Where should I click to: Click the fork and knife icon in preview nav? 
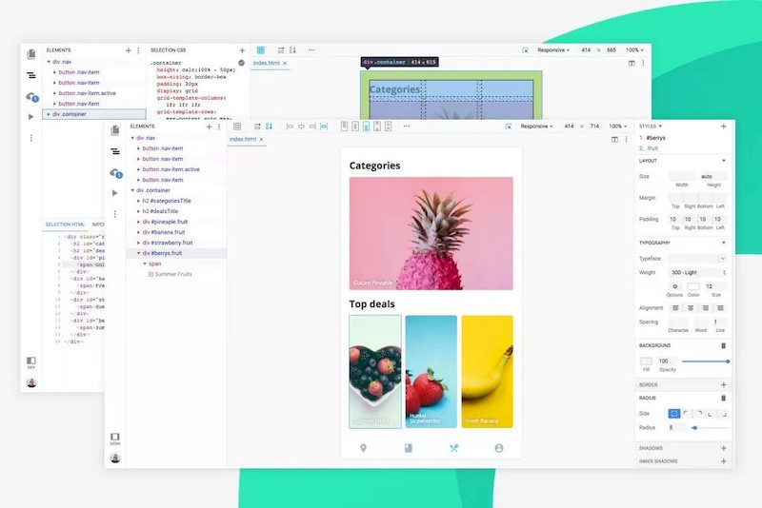point(454,448)
